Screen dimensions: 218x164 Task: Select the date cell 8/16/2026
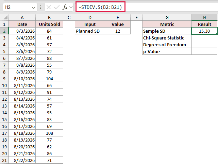pos(22,119)
